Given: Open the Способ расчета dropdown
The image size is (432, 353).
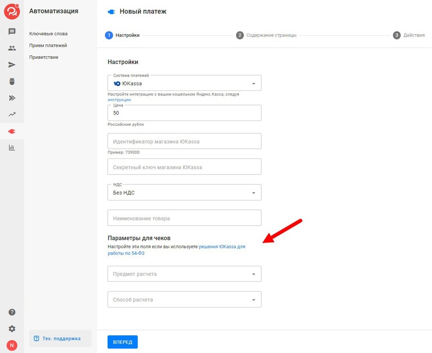Looking at the screenshot, I should pyautogui.click(x=184, y=300).
